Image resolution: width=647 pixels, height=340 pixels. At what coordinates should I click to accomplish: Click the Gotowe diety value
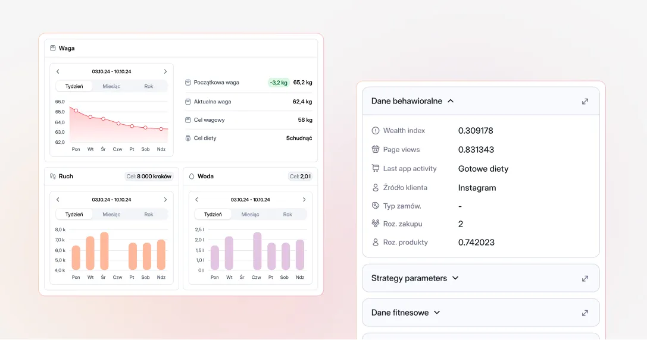[x=483, y=169]
